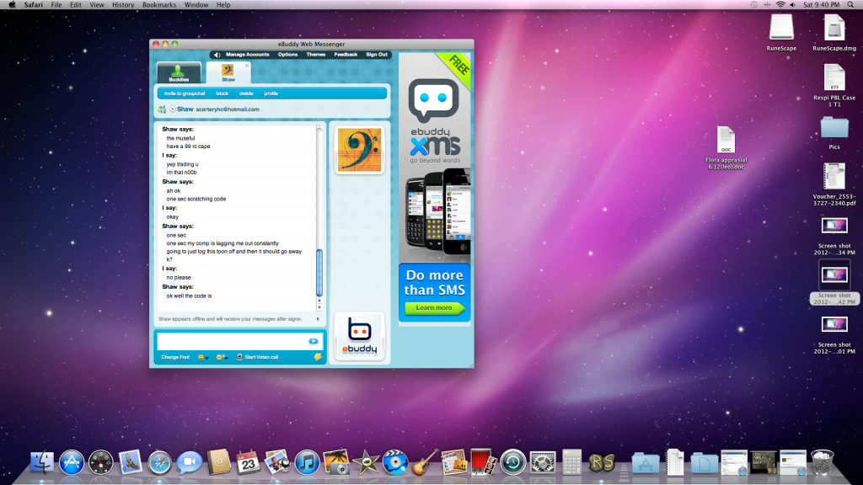Launch Safari compass icon in the Dock
Screen dimensions: 863x485
[x=159, y=462]
